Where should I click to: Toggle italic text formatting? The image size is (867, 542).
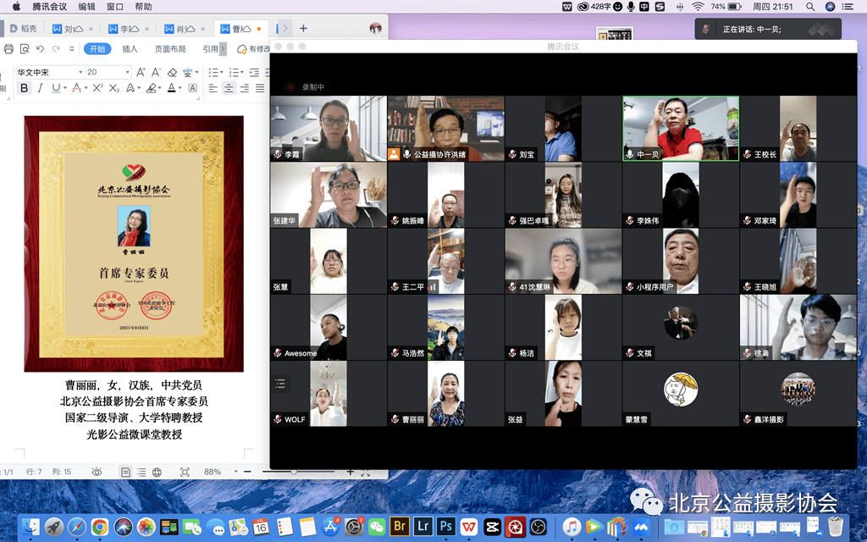(40, 88)
